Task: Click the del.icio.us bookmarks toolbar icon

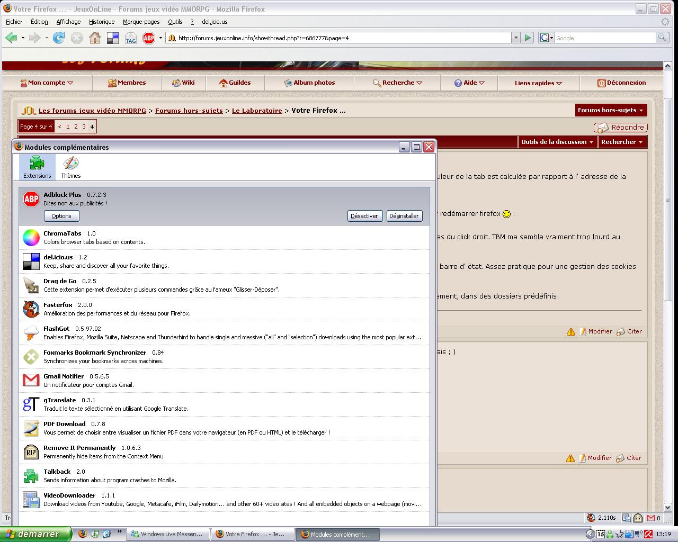Action: (x=113, y=38)
